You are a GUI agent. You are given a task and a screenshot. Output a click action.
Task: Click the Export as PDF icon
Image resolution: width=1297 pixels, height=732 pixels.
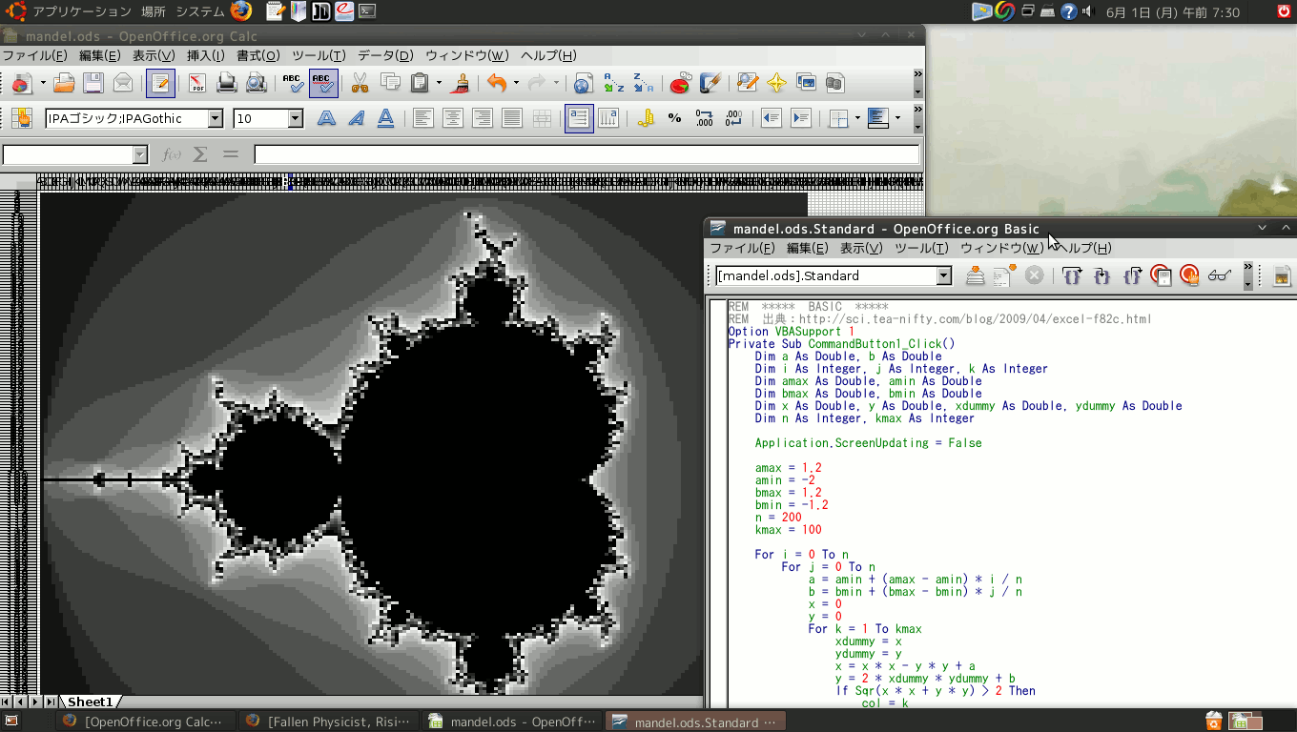[x=197, y=84]
